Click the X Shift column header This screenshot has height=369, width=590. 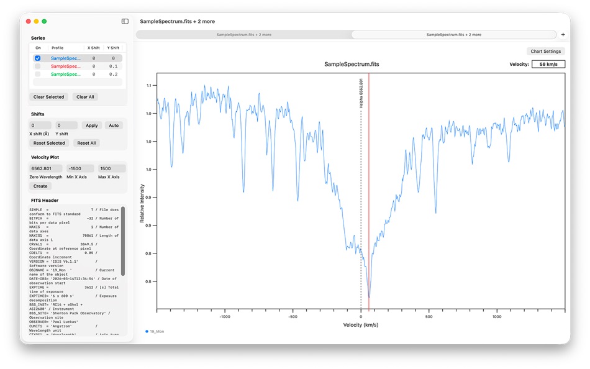[x=93, y=48]
